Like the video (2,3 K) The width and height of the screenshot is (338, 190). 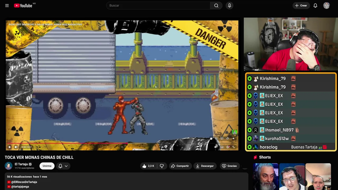[x=149, y=166]
